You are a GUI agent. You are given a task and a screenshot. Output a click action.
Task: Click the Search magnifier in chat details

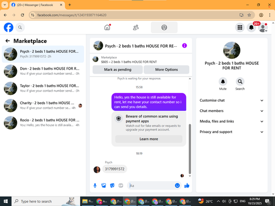(240, 81)
